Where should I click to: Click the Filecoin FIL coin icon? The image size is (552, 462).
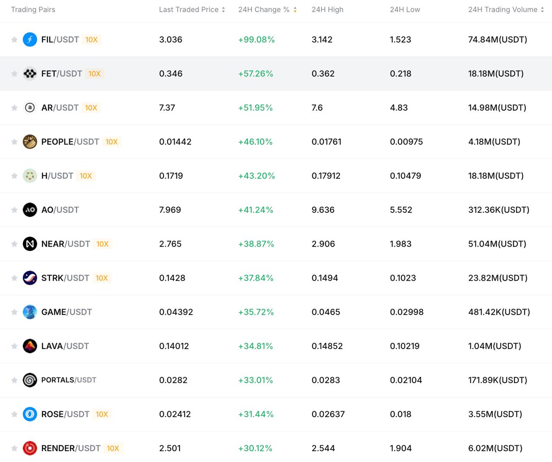[x=30, y=40]
